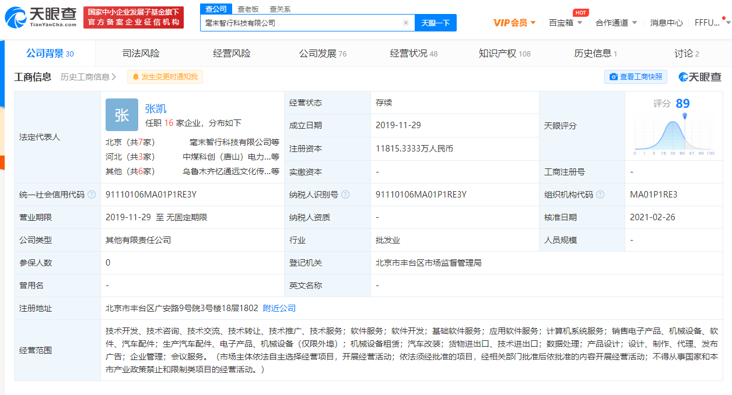Viewport: 732px width, 395px height.
Task: Select 北京市丰台区市场监督管理局 registry text
Action: [429, 263]
